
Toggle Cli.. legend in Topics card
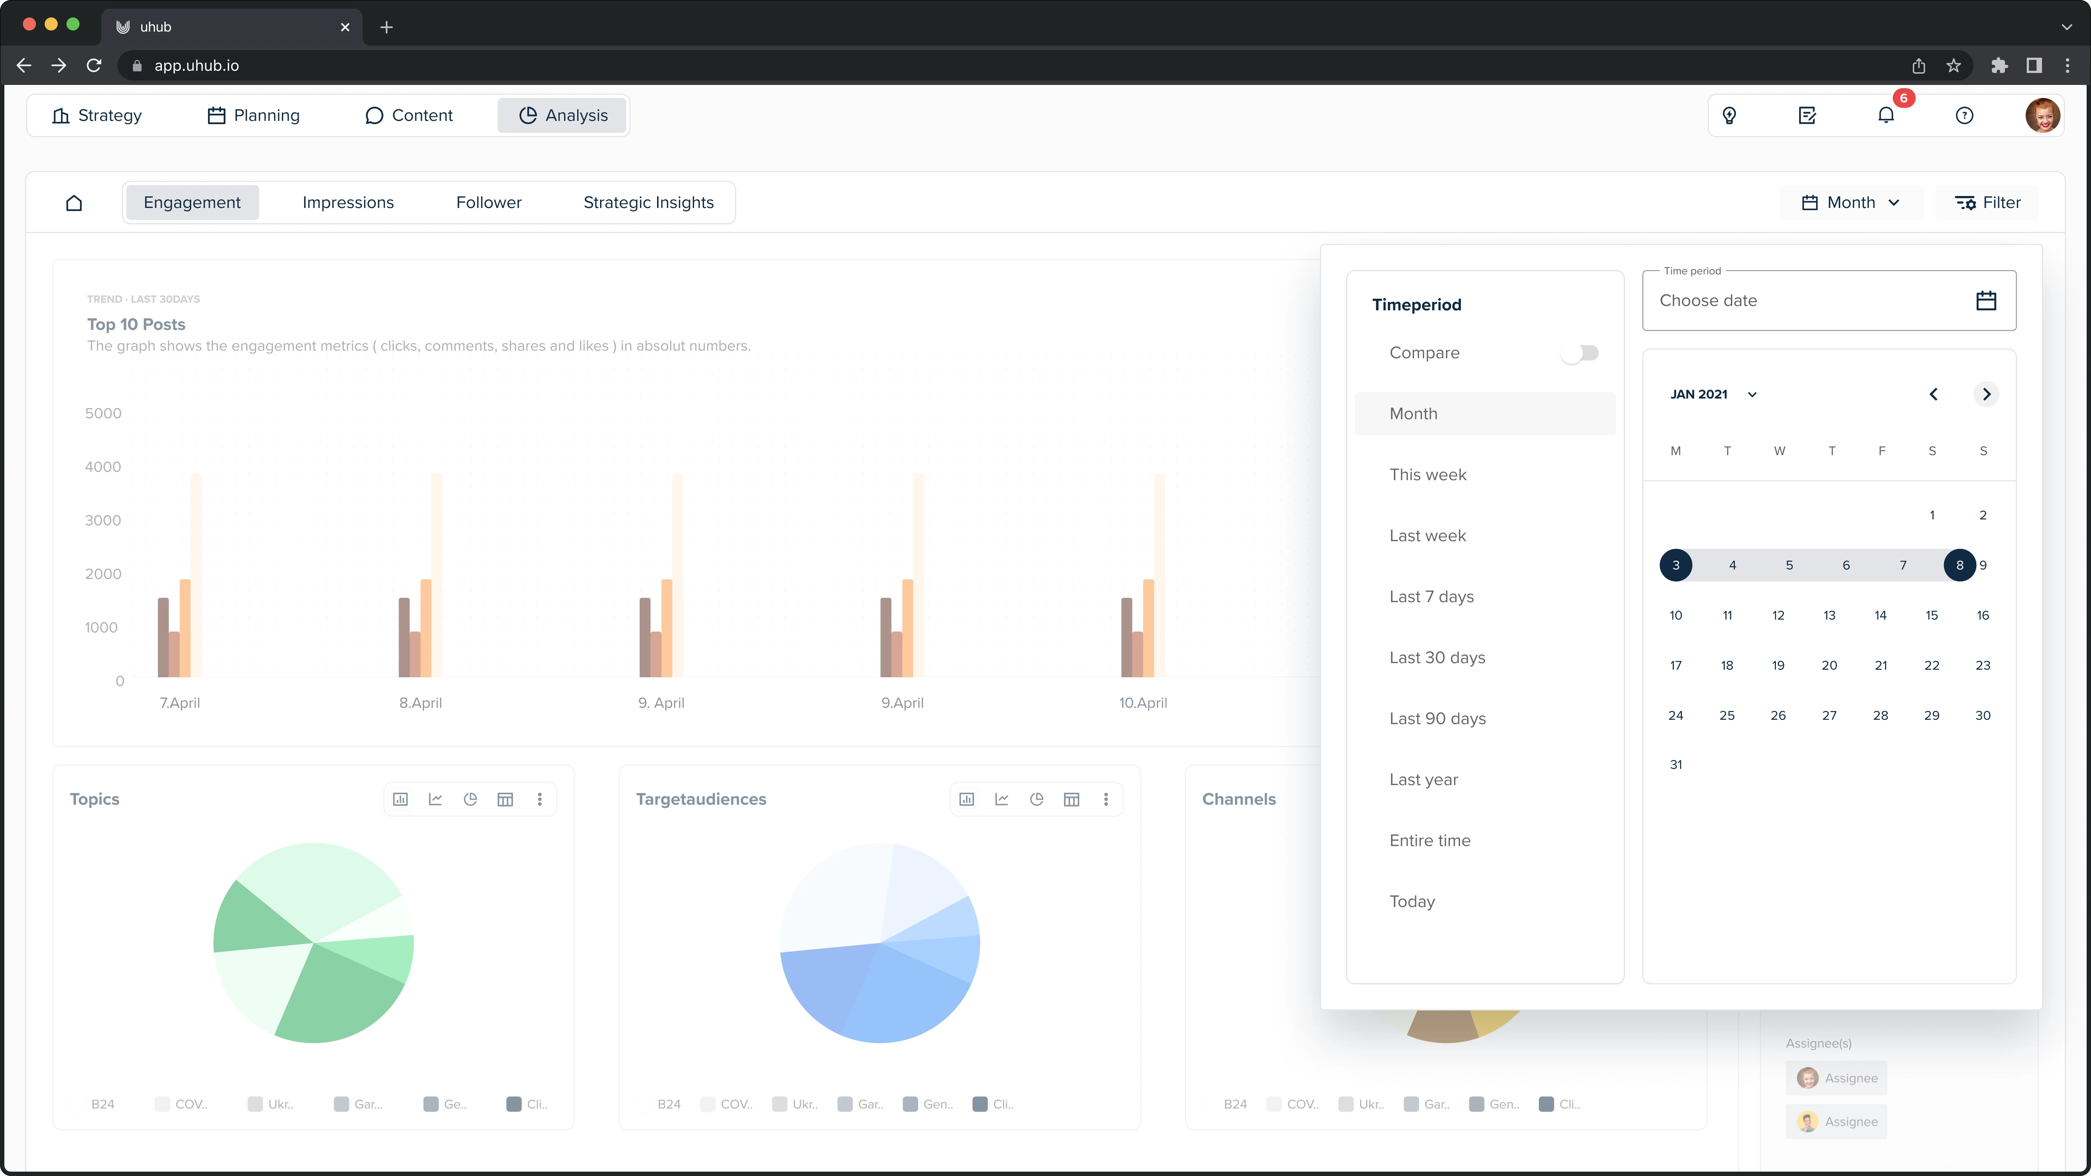tap(527, 1104)
